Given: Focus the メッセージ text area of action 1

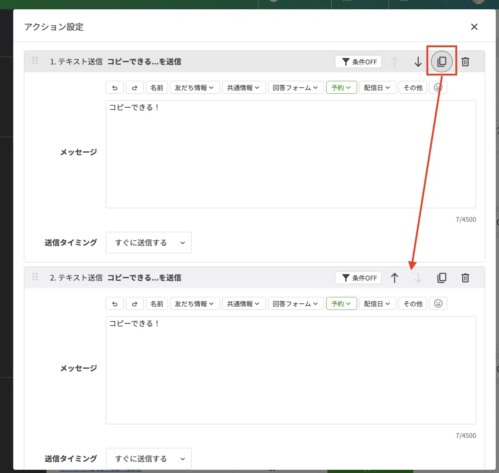Looking at the screenshot, I should [x=291, y=154].
